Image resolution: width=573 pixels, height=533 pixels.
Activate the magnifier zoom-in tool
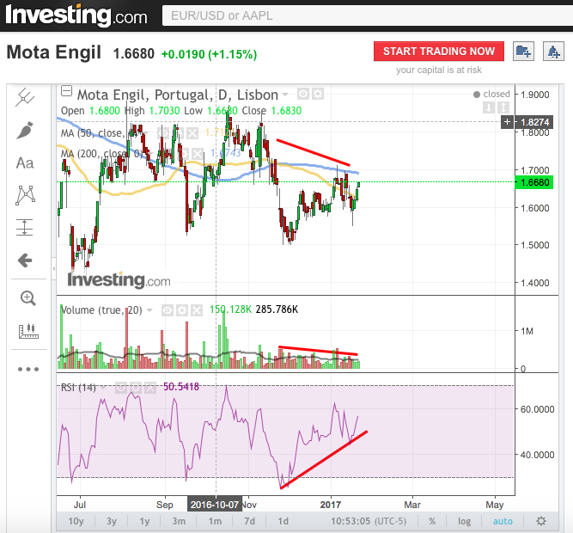tap(27, 298)
